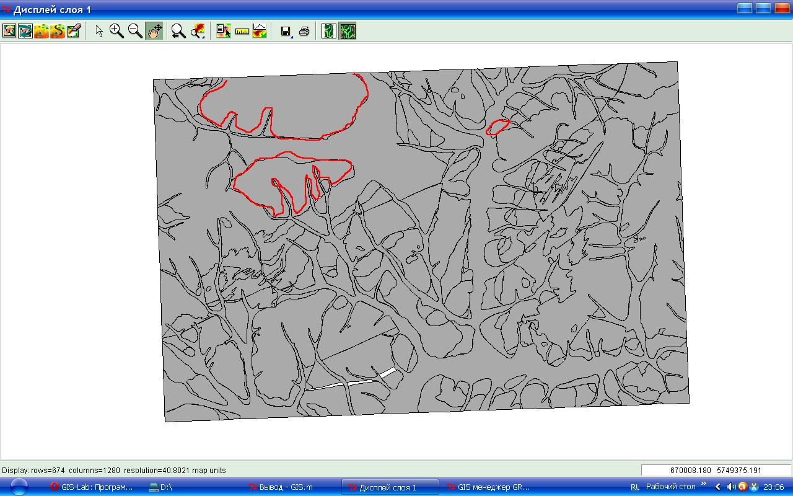Erase the display with the eraser icon
793x496 pixels.
click(x=74, y=31)
